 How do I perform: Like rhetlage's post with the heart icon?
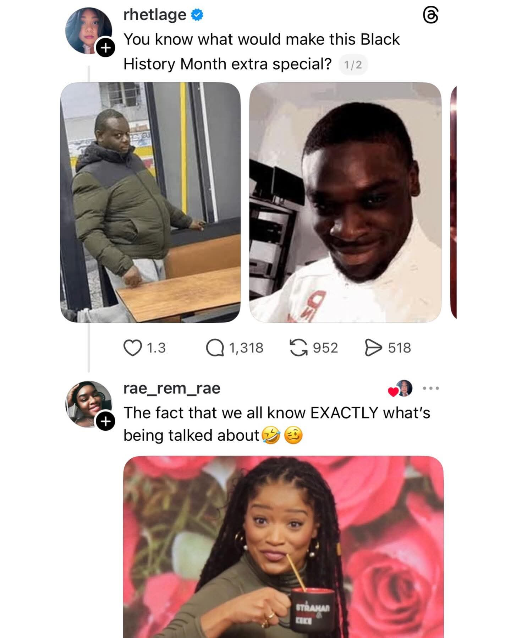(132, 348)
